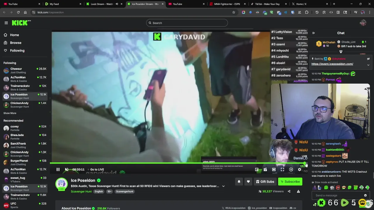Open the emote picker in chat input
374x210 pixels.
365,195
